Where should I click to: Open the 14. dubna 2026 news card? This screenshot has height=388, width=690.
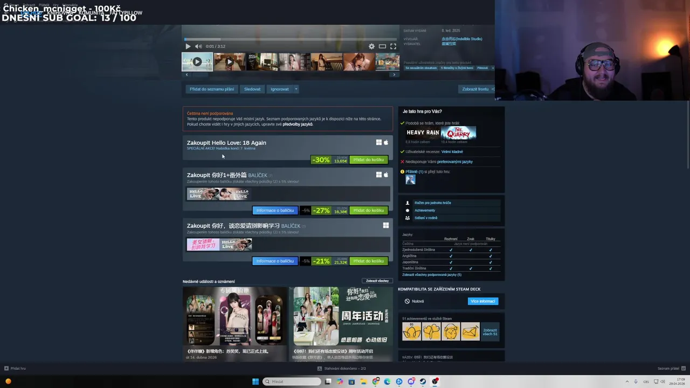click(x=234, y=324)
